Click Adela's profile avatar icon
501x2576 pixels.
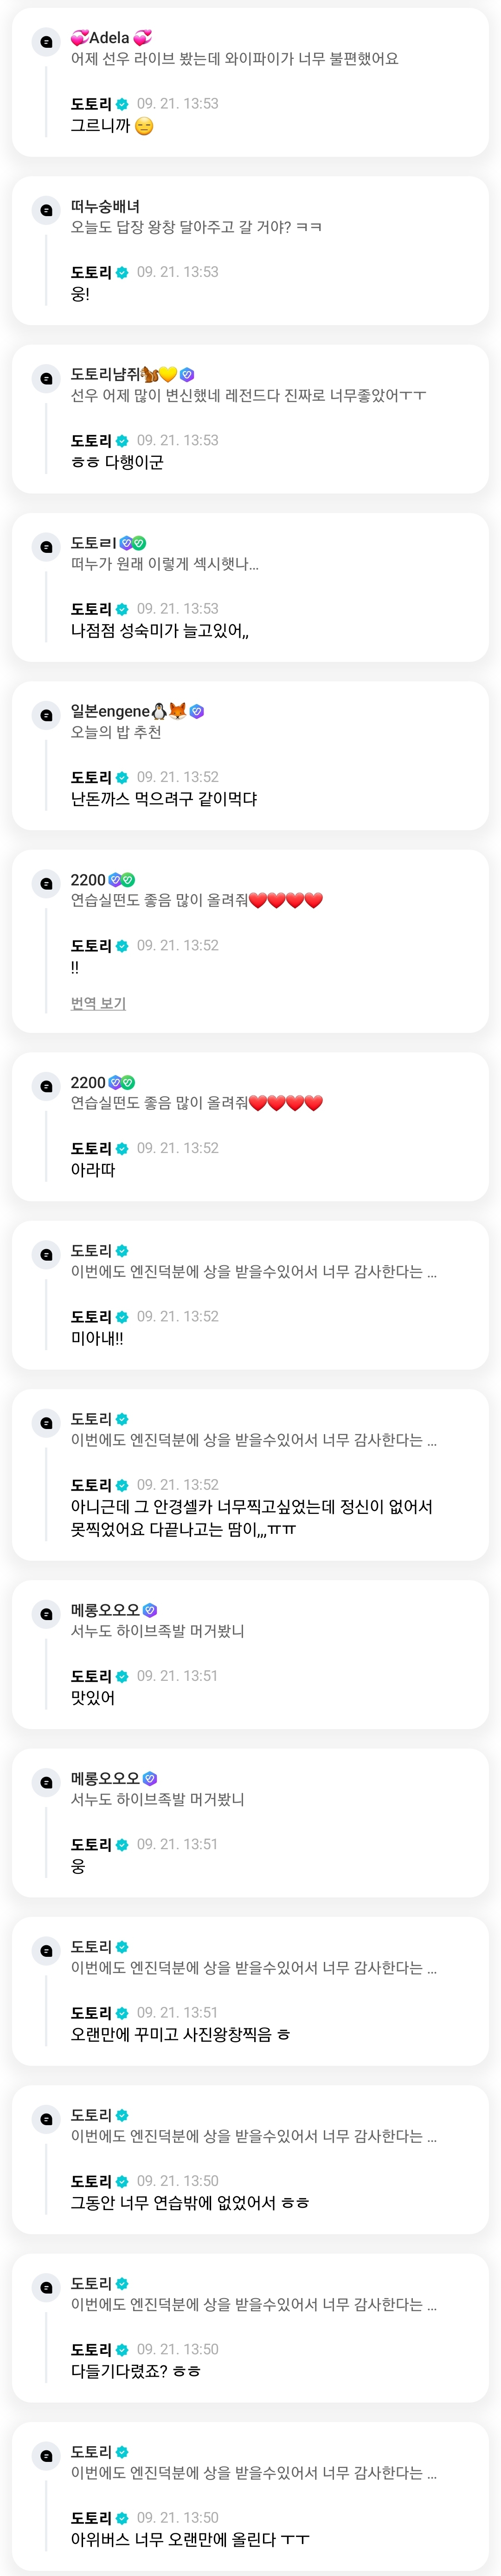tap(46, 42)
